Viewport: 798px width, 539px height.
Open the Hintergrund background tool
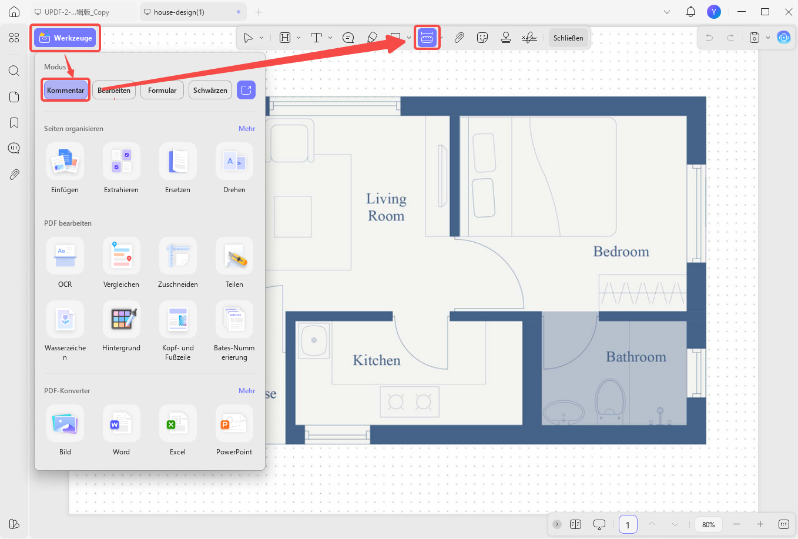122,326
